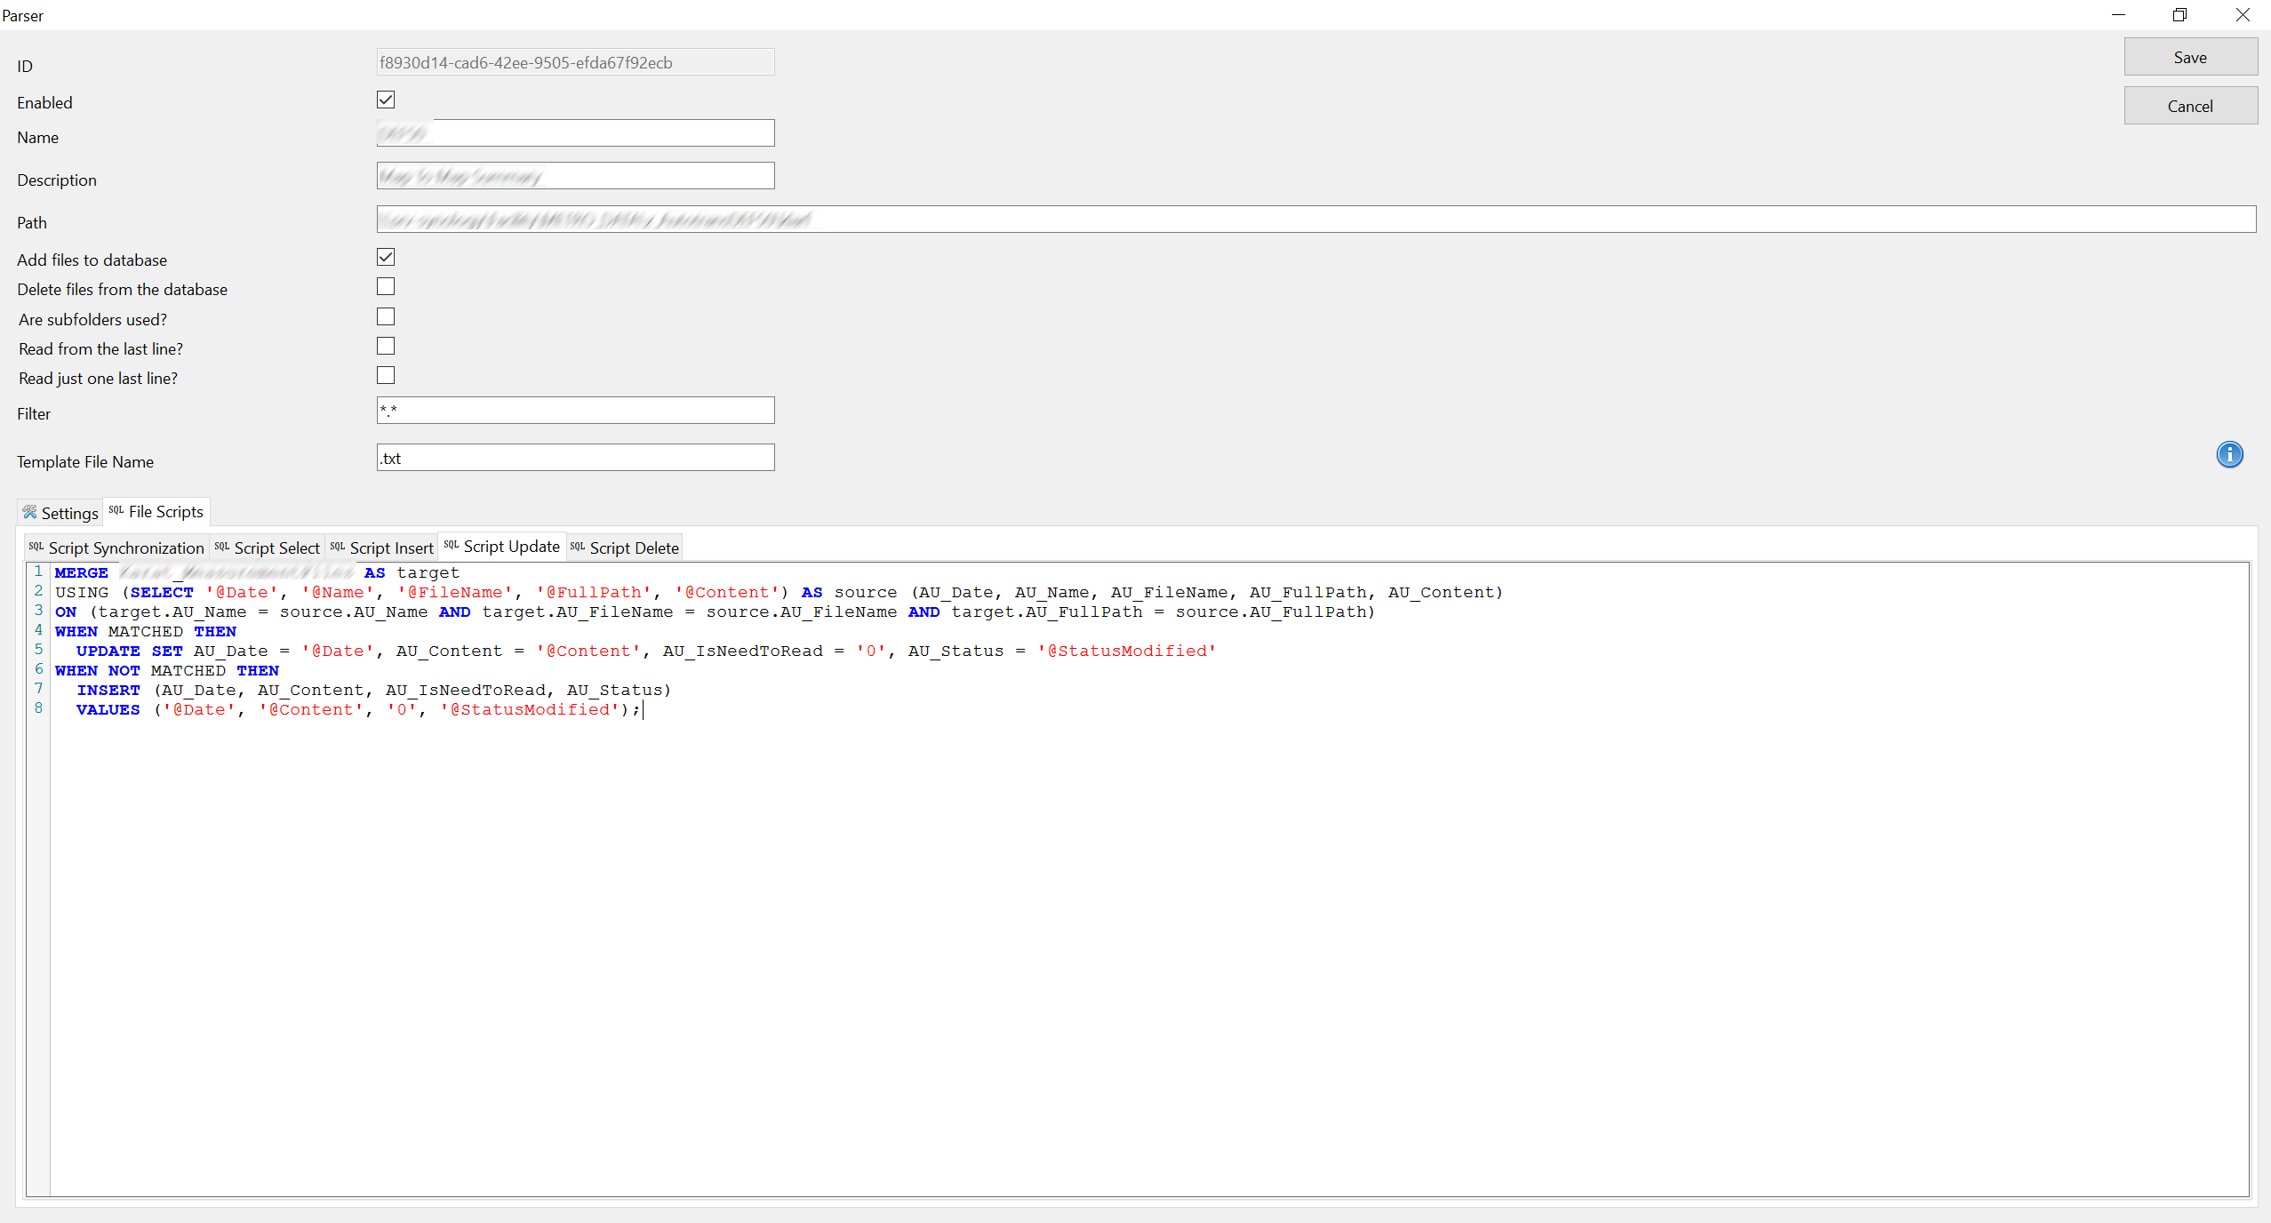This screenshot has width=2271, height=1223.
Task: Restore down the Parser window
Action: [x=2179, y=15]
